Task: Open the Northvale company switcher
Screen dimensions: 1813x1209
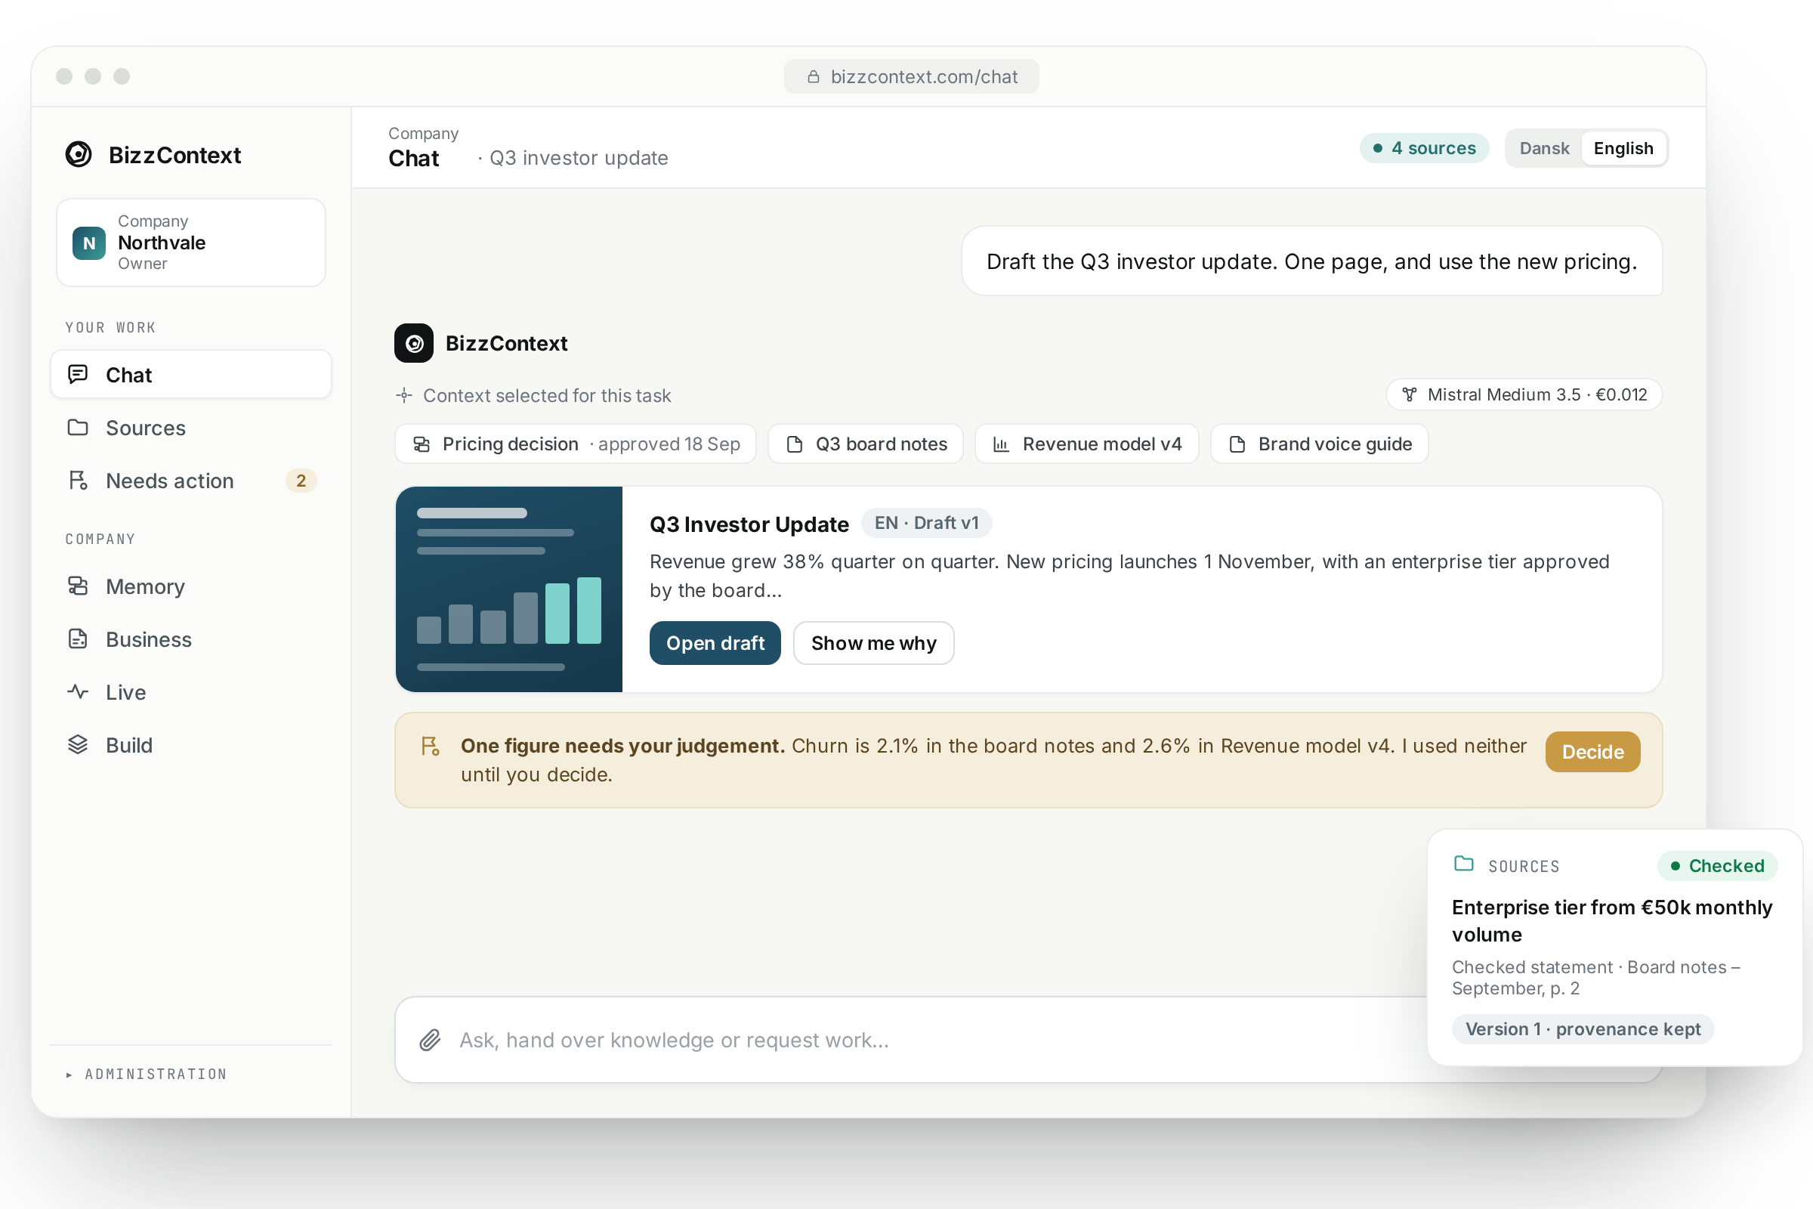Action: point(191,243)
